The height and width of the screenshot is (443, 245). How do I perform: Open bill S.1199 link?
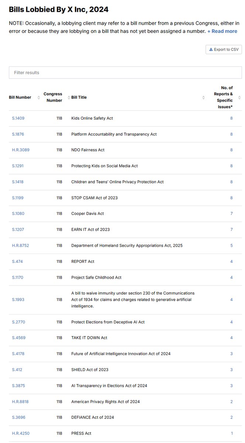pos(18,198)
